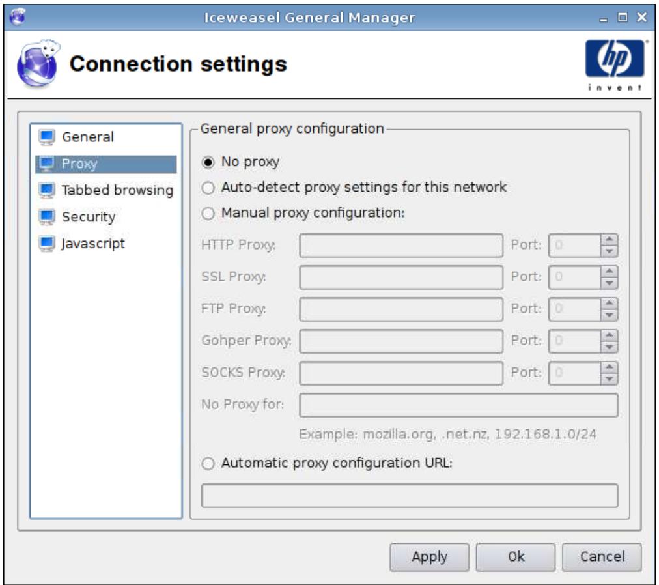The width and height of the screenshot is (659, 585).
Task: Open the Javascript settings category
Action: [x=93, y=244]
